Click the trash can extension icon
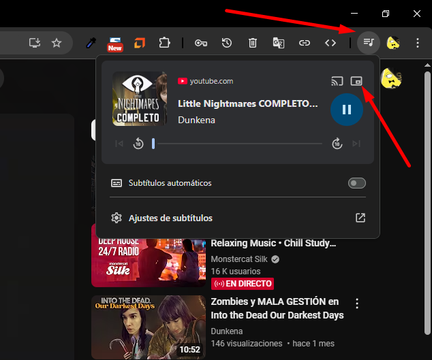This screenshot has height=360, width=432. pyautogui.click(x=253, y=43)
